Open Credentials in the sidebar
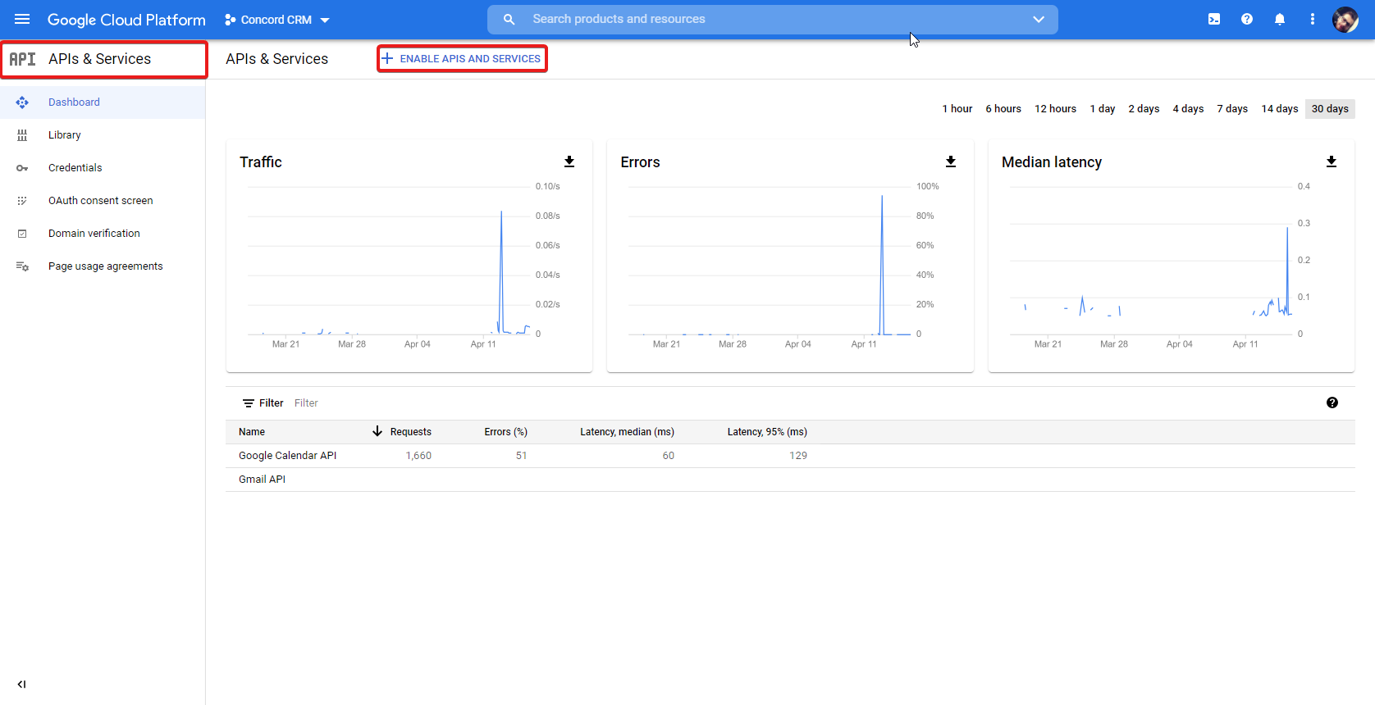Image resolution: width=1375 pixels, height=705 pixels. (103, 168)
